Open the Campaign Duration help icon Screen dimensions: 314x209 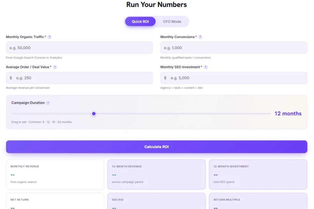click(48, 103)
